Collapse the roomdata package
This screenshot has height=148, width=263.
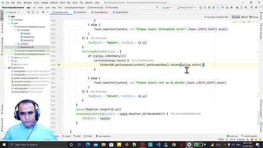point(15,30)
